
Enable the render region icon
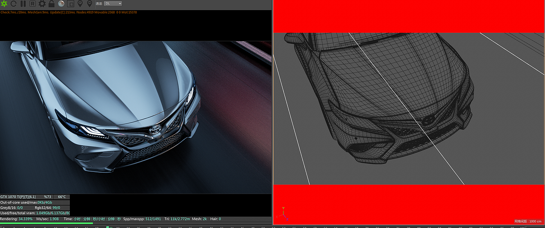coord(71,4)
